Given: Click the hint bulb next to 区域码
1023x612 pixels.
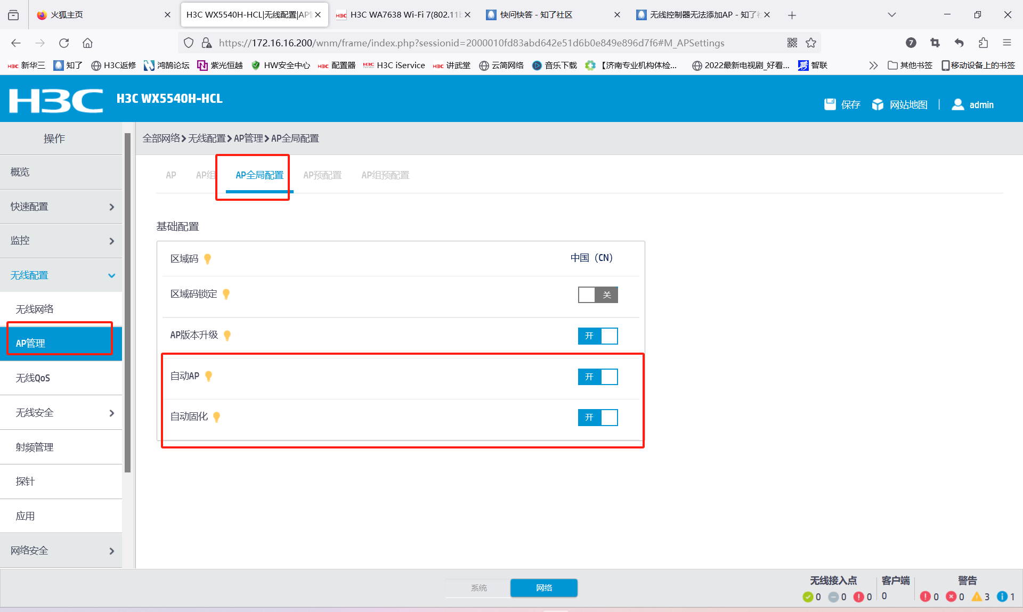Looking at the screenshot, I should tap(208, 259).
